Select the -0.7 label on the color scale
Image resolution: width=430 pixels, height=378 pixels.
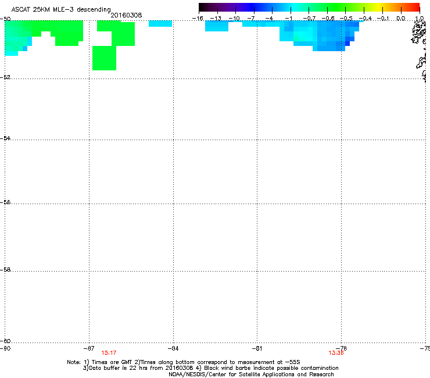pyautogui.click(x=309, y=19)
